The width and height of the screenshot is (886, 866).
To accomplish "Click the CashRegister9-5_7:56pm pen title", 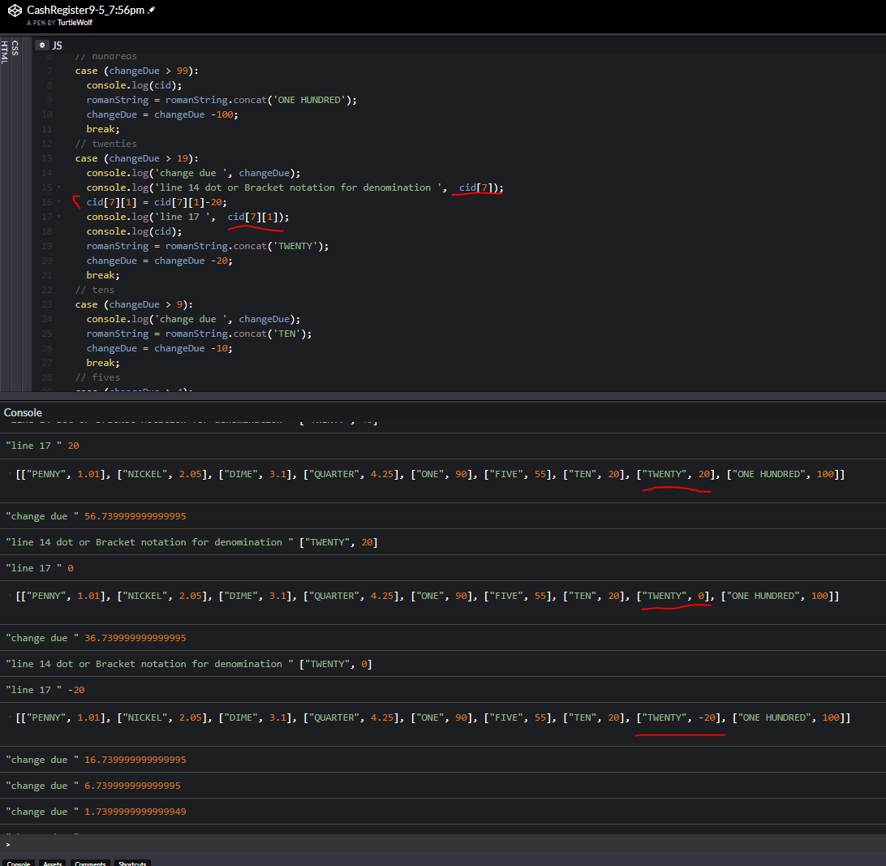I will pos(85,10).
